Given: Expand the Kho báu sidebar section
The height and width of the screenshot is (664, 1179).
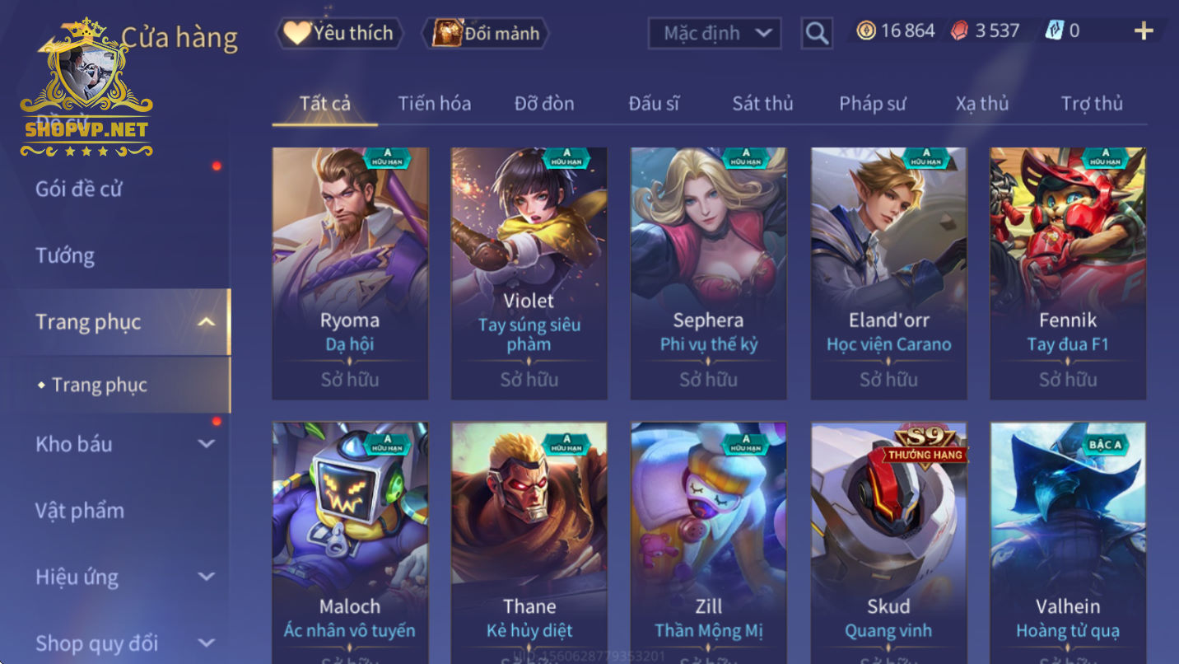Looking at the screenshot, I should coord(207,444).
